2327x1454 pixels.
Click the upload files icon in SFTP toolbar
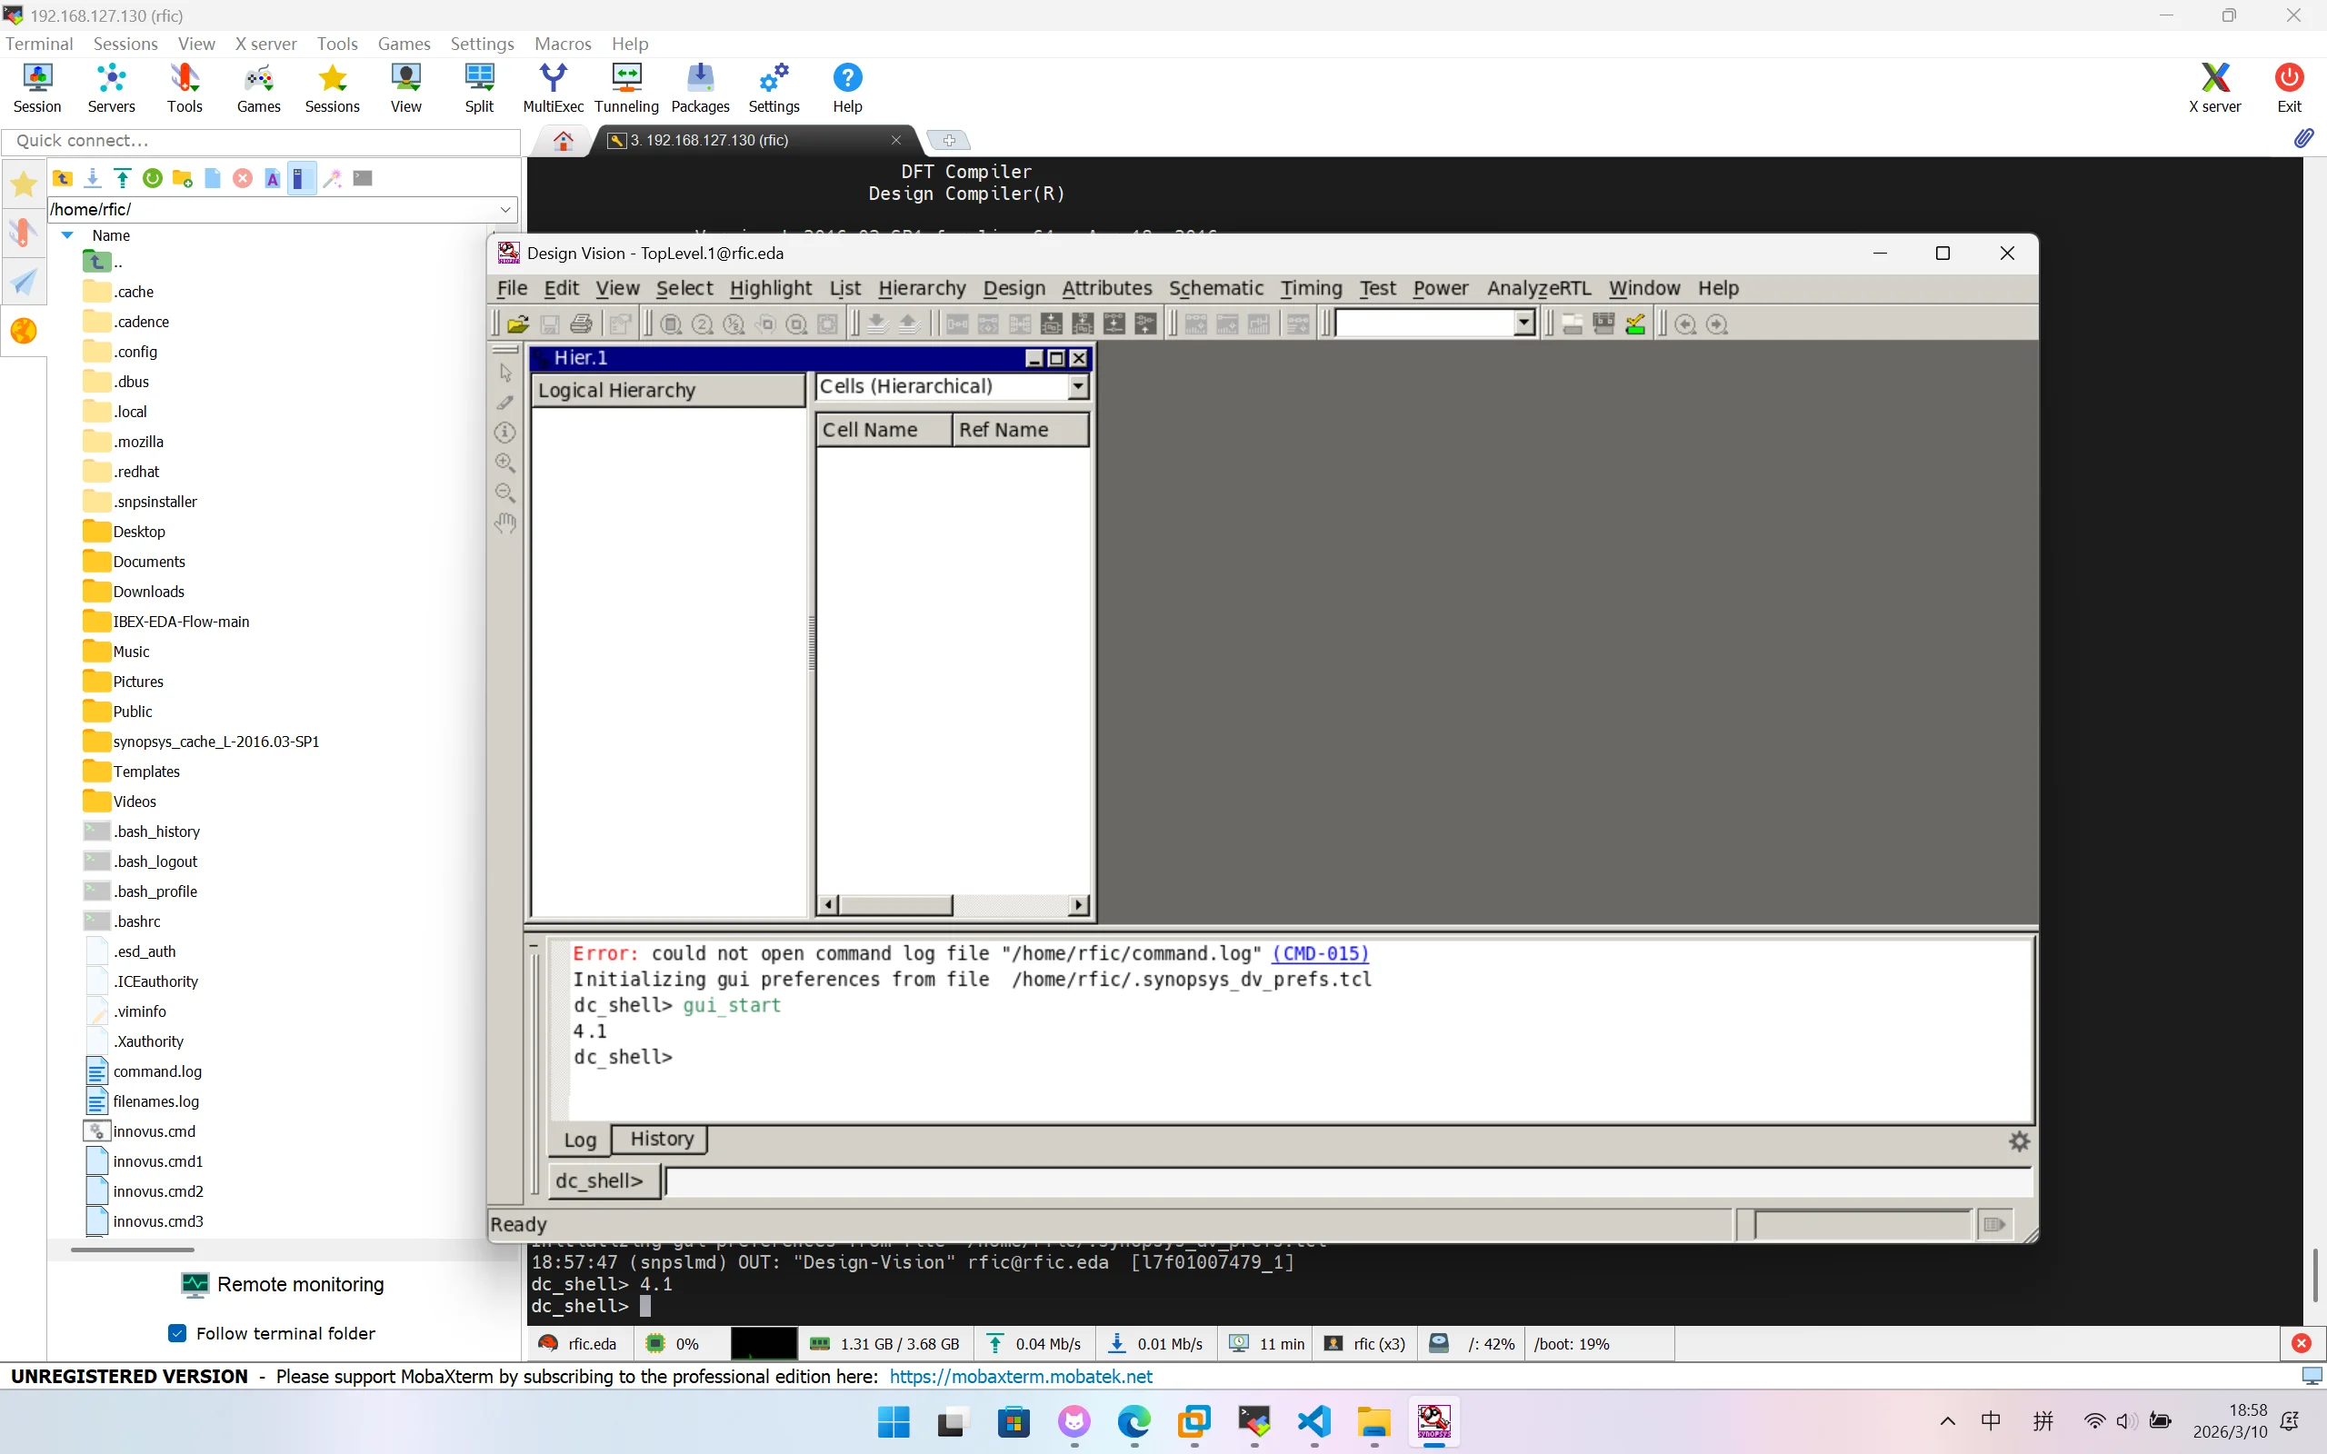122,178
